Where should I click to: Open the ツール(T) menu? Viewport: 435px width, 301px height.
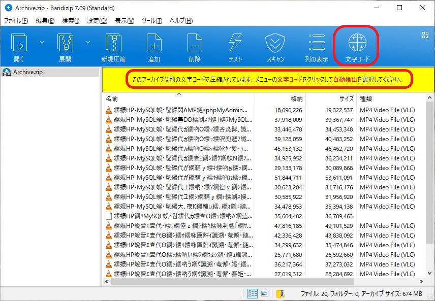152,21
